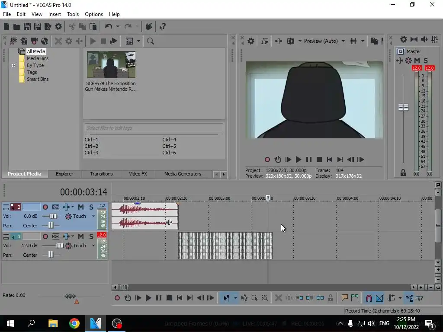Click the preview overlays grid icon
The width and height of the screenshot is (443, 332).
click(x=353, y=41)
